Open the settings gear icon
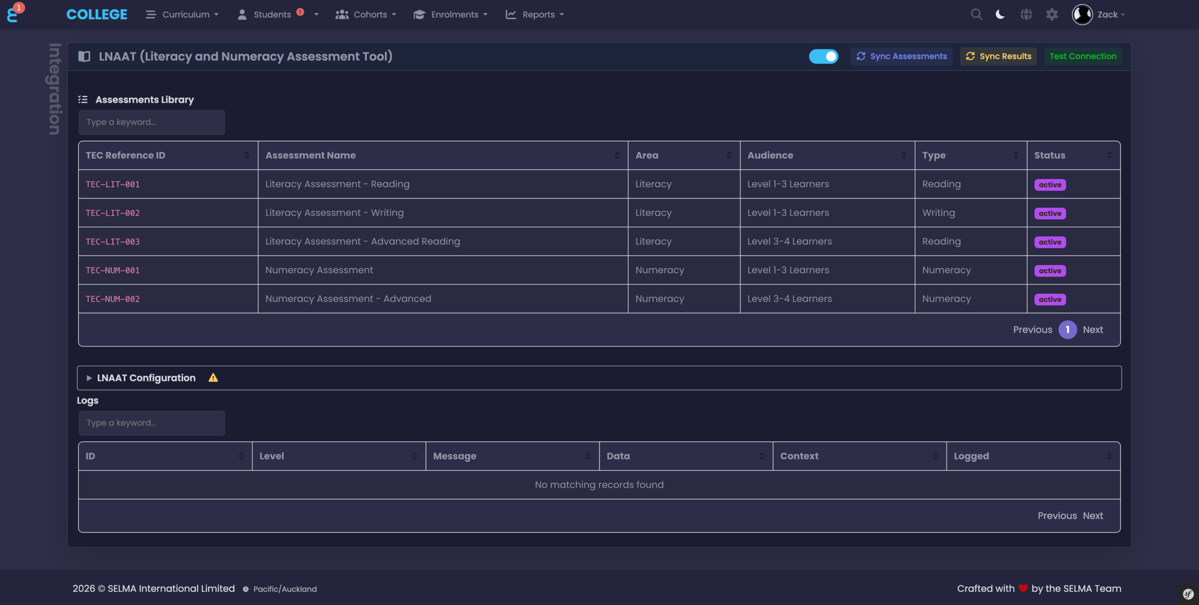 [x=1052, y=14]
